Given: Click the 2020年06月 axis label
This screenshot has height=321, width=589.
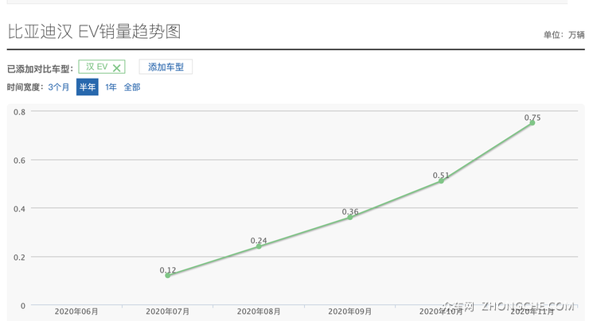Looking at the screenshot, I should pos(76,311).
